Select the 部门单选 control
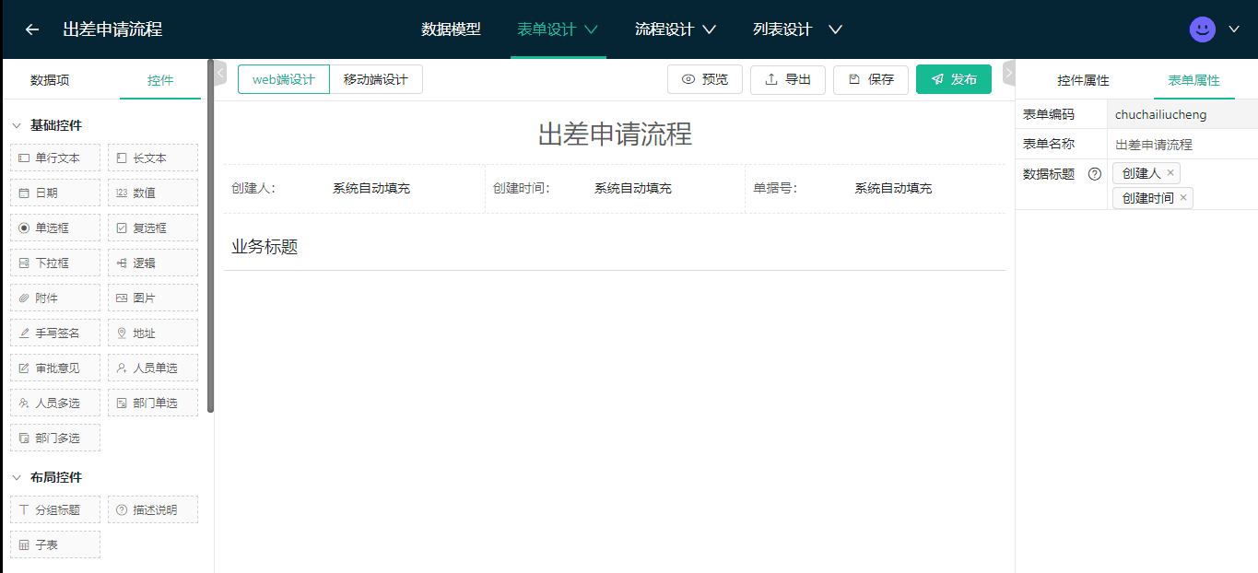This screenshot has width=1258, height=573. [x=153, y=403]
